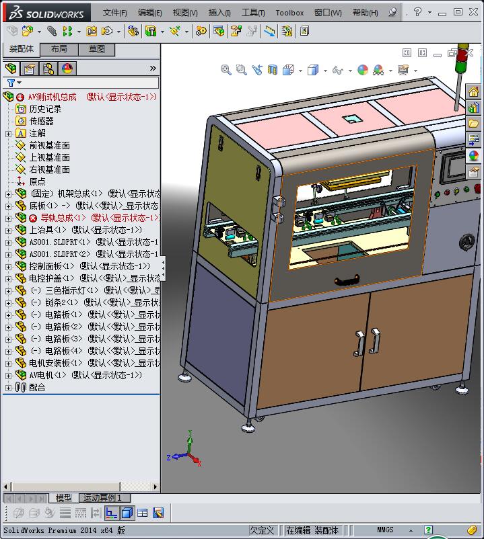The image size is (484, 539).
Task: Select 原点 origin in tree
Action: coord(37,181)
